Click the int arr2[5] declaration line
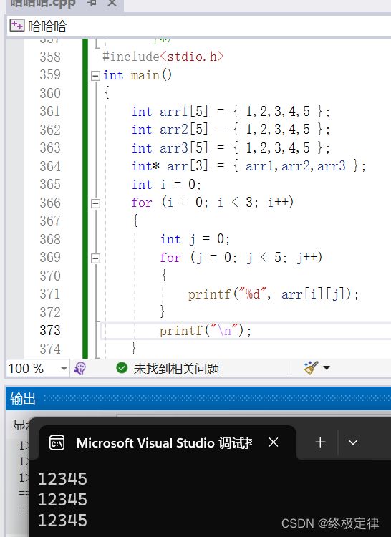This screenshot has height=537, width=391. pyautogui.click(x=231, y=130)
